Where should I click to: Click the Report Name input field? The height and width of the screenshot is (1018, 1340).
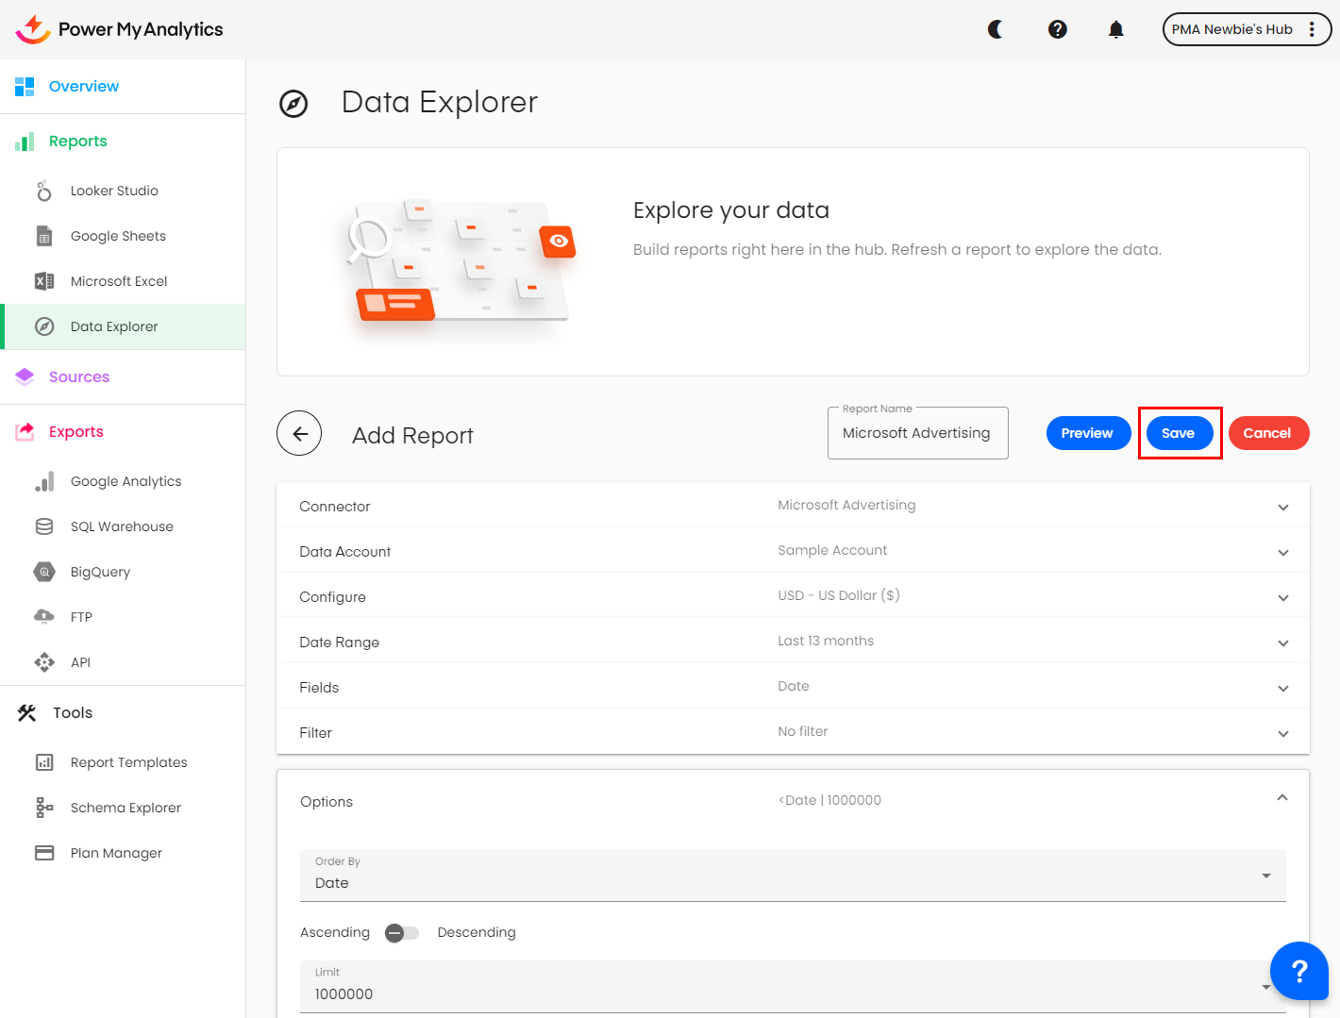[916, 433]
